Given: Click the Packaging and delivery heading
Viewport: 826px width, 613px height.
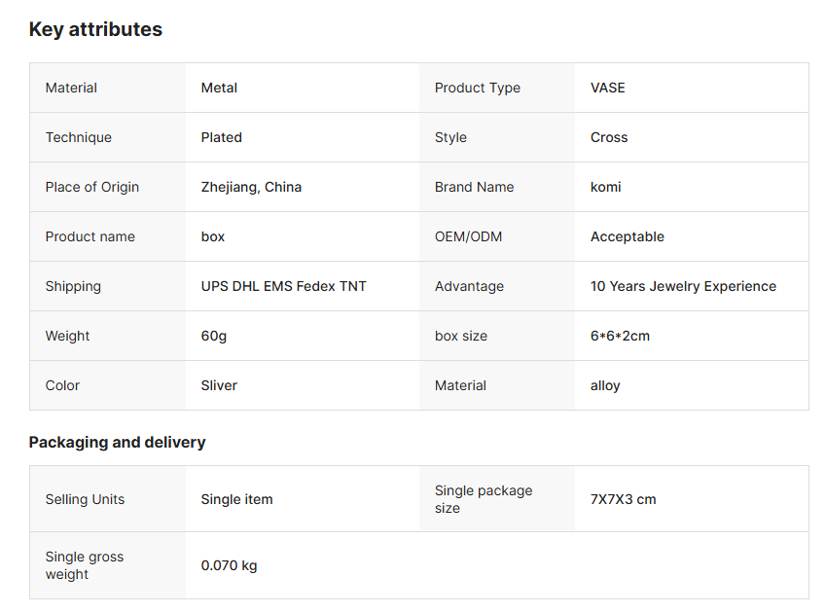Looking at the screenshot, I should [x=117, y=442].
